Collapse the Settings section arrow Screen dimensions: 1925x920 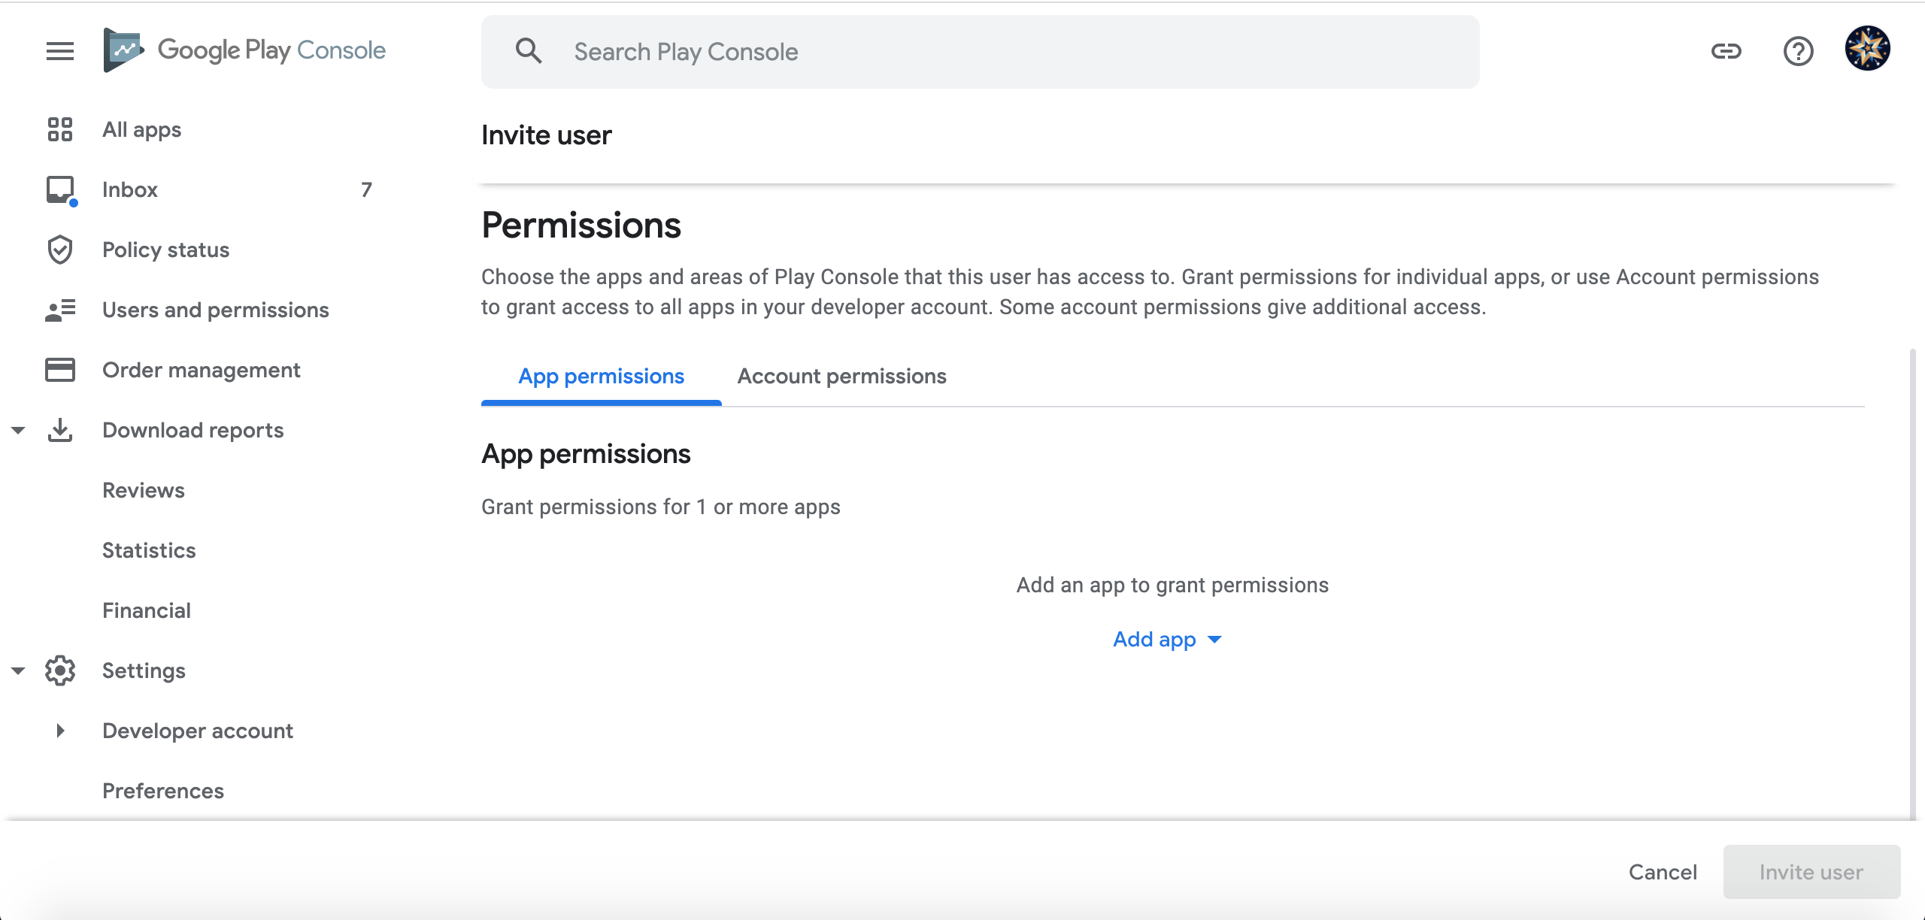pos(18,671)
